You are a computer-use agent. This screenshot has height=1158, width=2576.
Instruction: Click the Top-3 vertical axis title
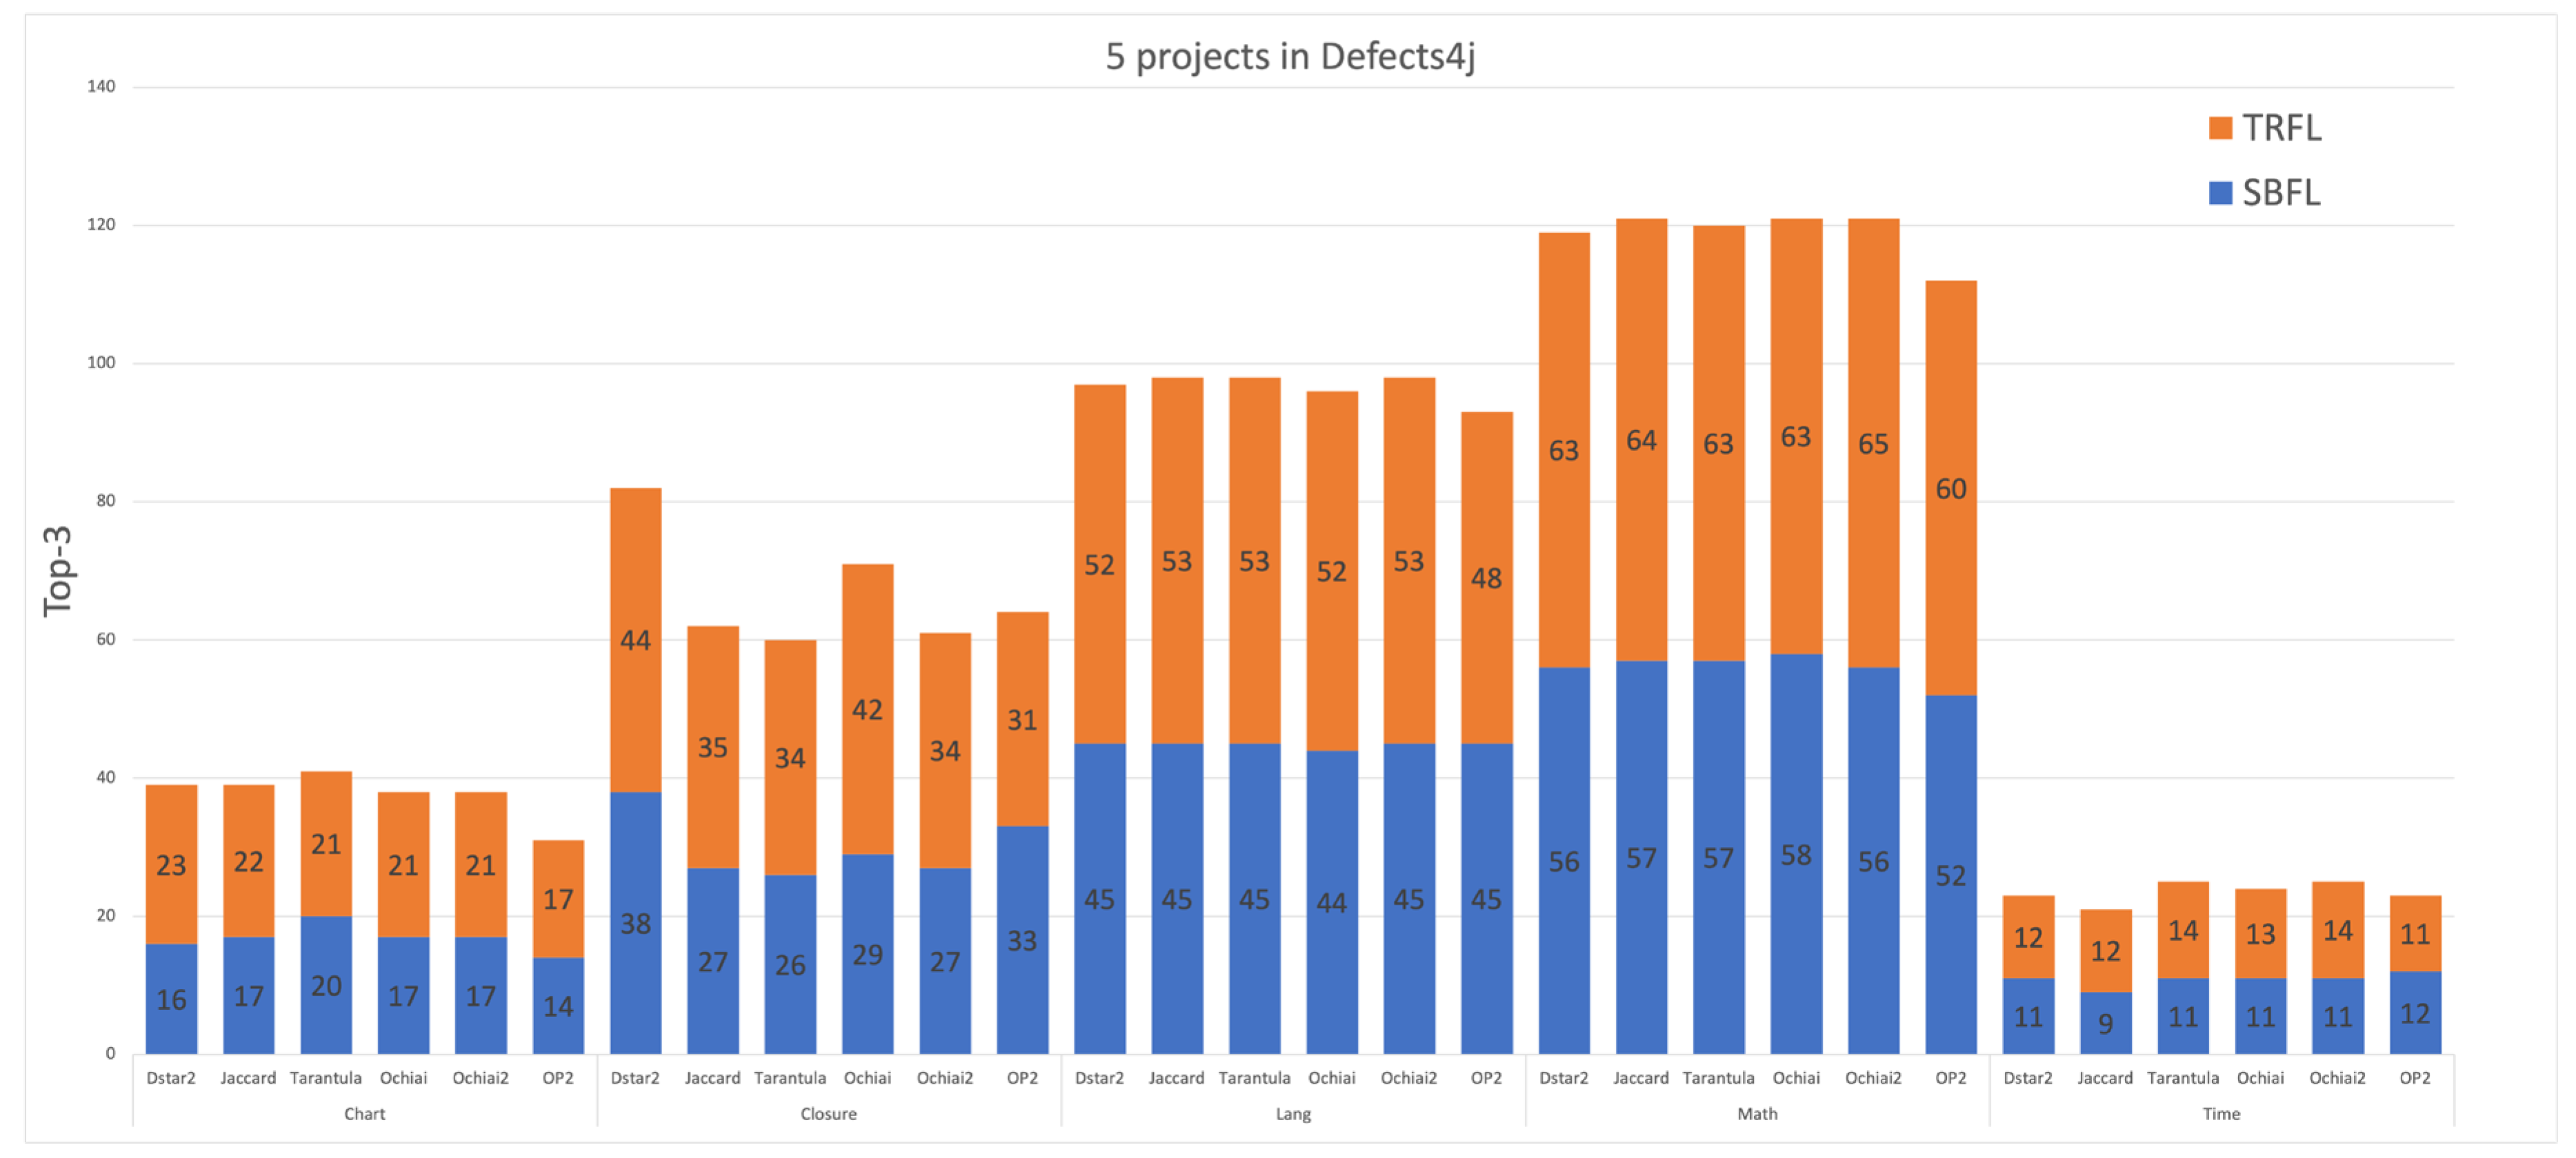(x=58, y=571)
